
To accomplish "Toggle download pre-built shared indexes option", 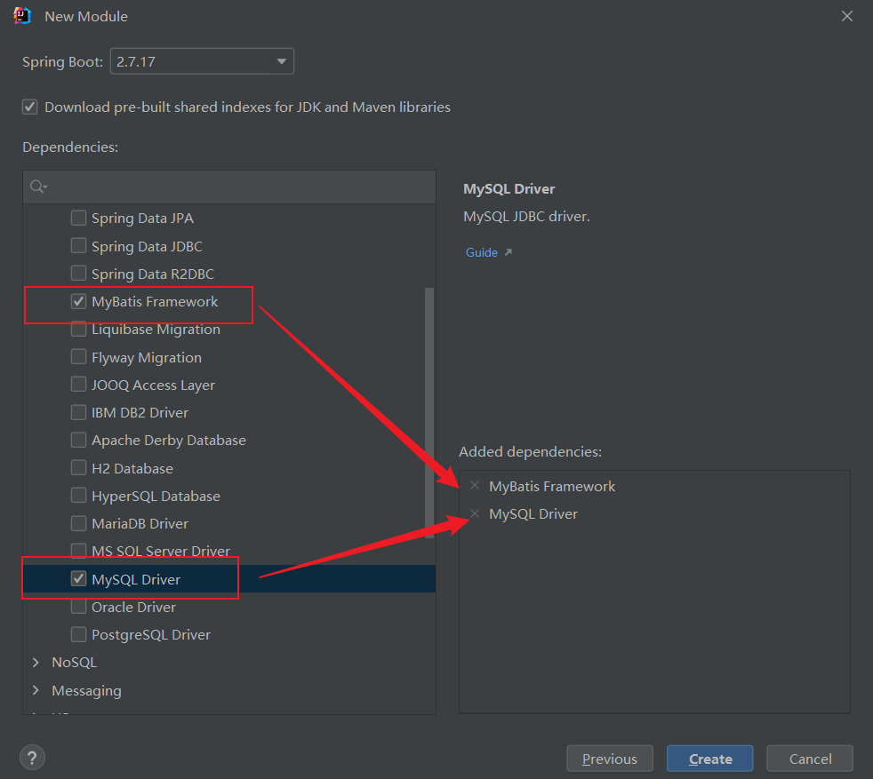I will [30, 107].
